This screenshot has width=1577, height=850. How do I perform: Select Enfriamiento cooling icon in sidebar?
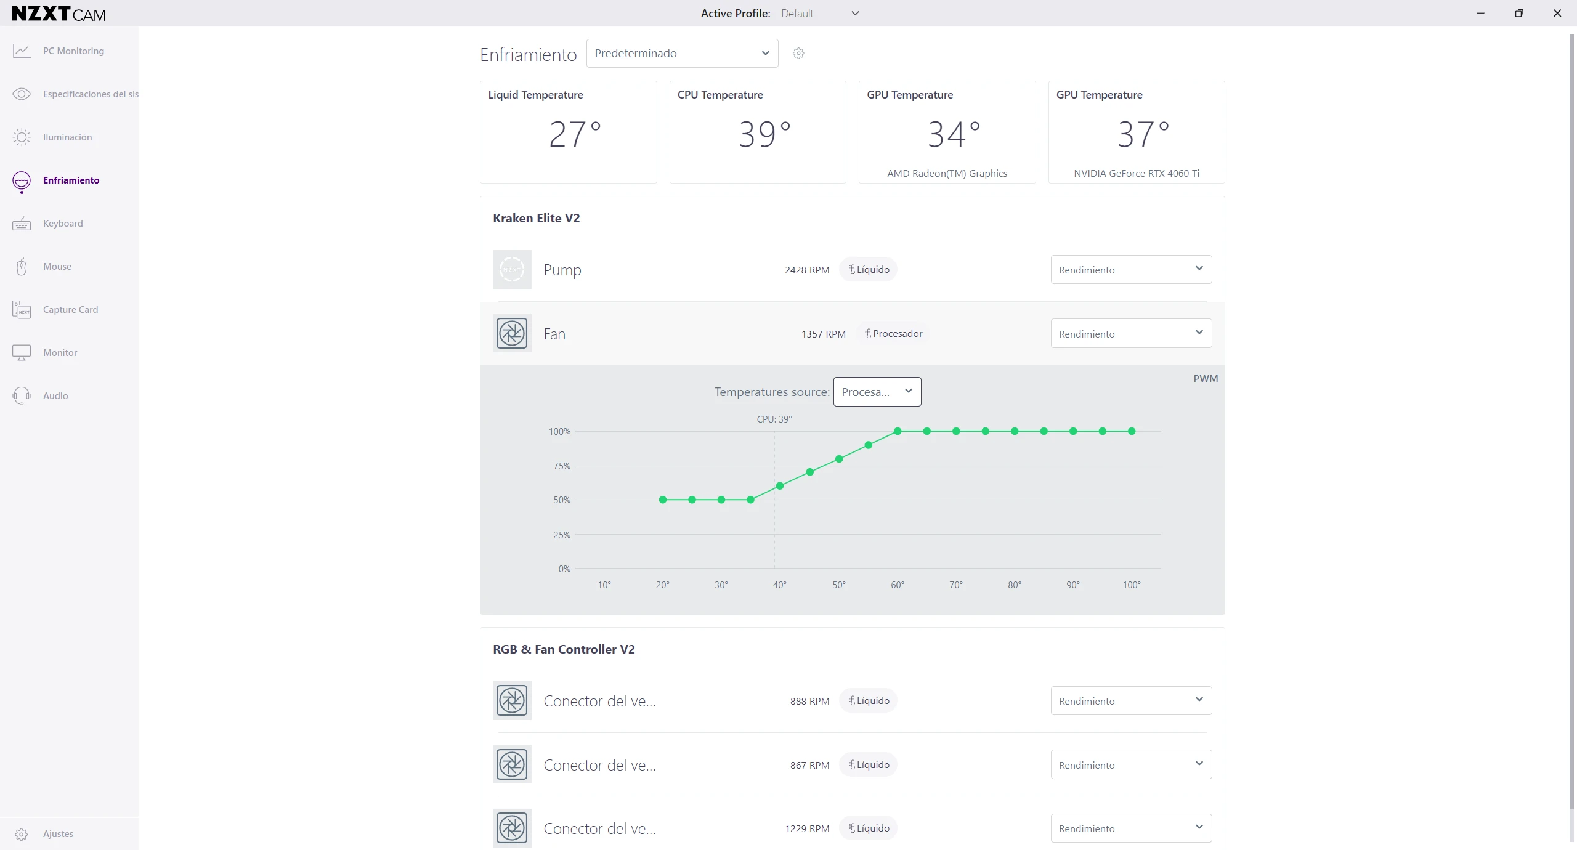pyautogui.click(x=22, y=181)
